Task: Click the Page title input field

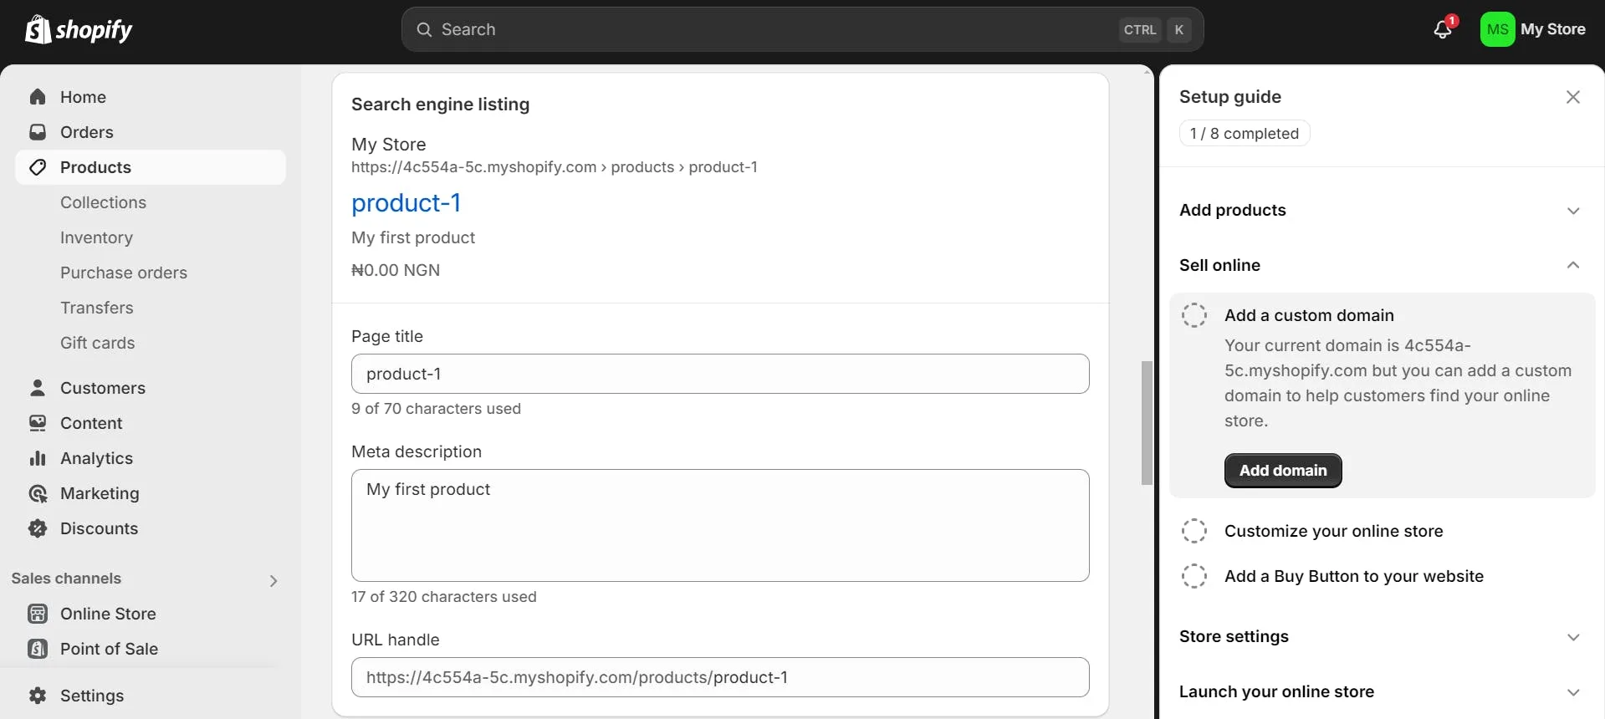Action: (720, 374)
